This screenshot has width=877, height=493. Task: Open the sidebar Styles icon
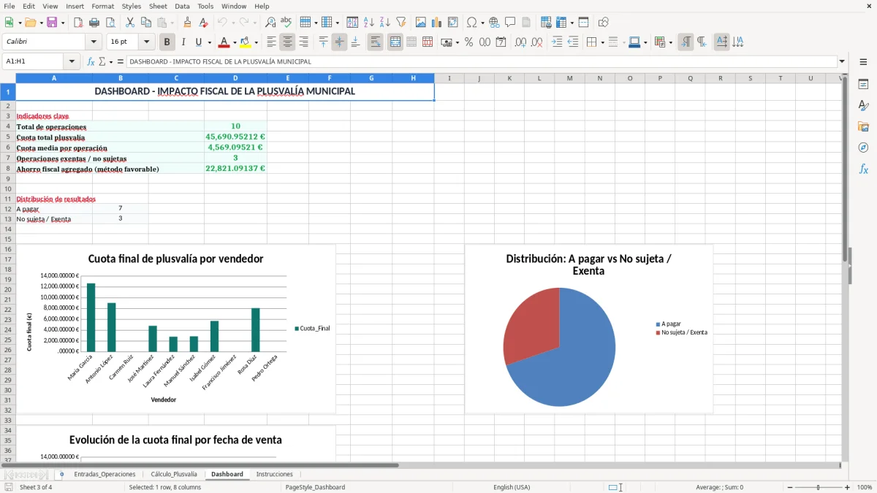863,106
